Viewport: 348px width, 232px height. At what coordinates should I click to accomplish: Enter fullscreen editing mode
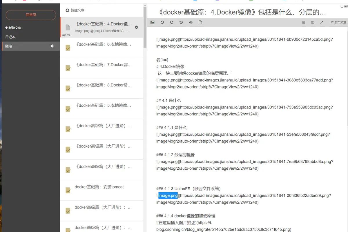pyautogui.click(x=322, y=22)
